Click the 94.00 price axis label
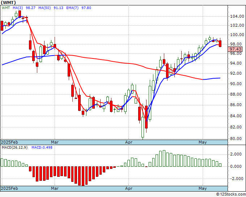The height and width of the screenshot is (197, 246). click(236, 63)
